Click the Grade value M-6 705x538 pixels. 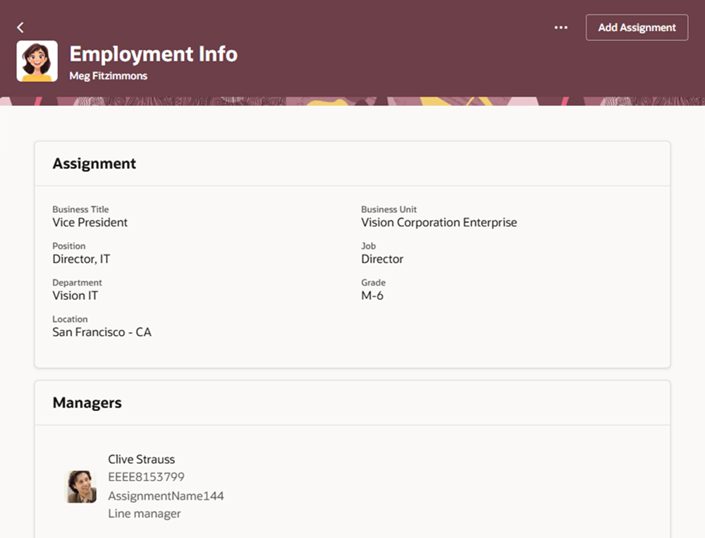pyautogui.click(x=373, y=295)
